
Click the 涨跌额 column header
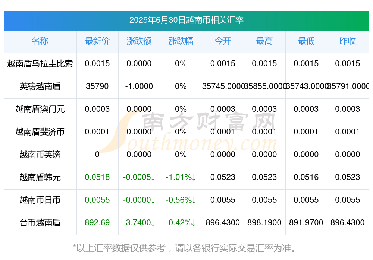coord(139,41)
